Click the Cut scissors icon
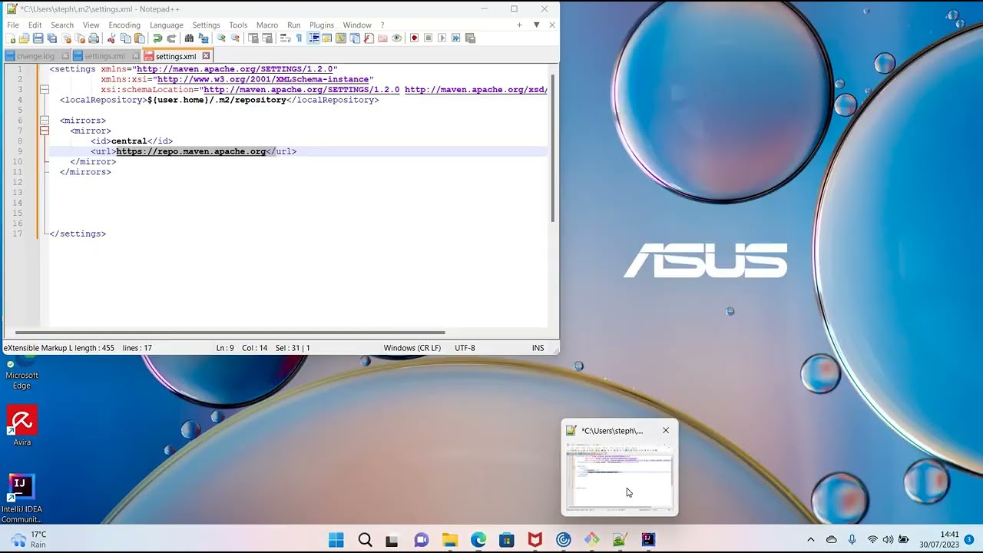 pos(111,38)
